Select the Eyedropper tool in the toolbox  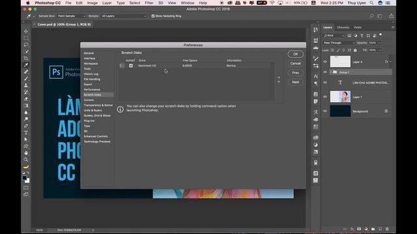click(26, 65)
